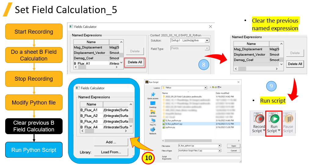Expand the Solution Setup1 : LastAdaptive dropdown

(x=207, y=40)
